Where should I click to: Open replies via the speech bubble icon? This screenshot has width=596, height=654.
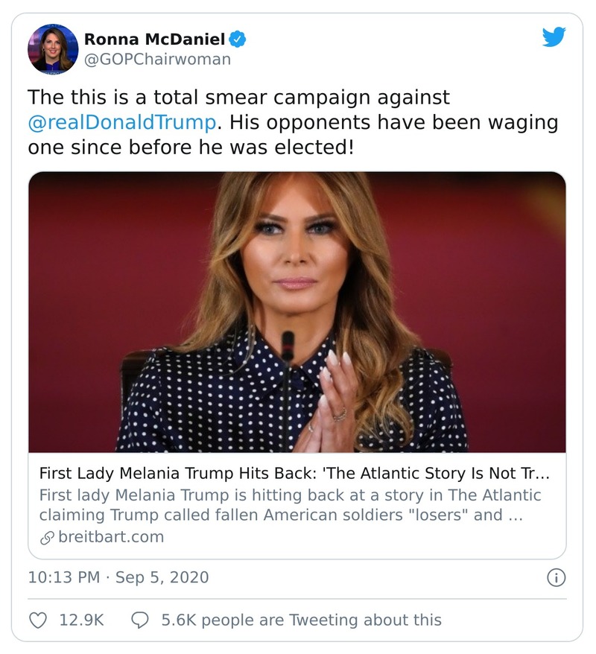click(139, 619)
